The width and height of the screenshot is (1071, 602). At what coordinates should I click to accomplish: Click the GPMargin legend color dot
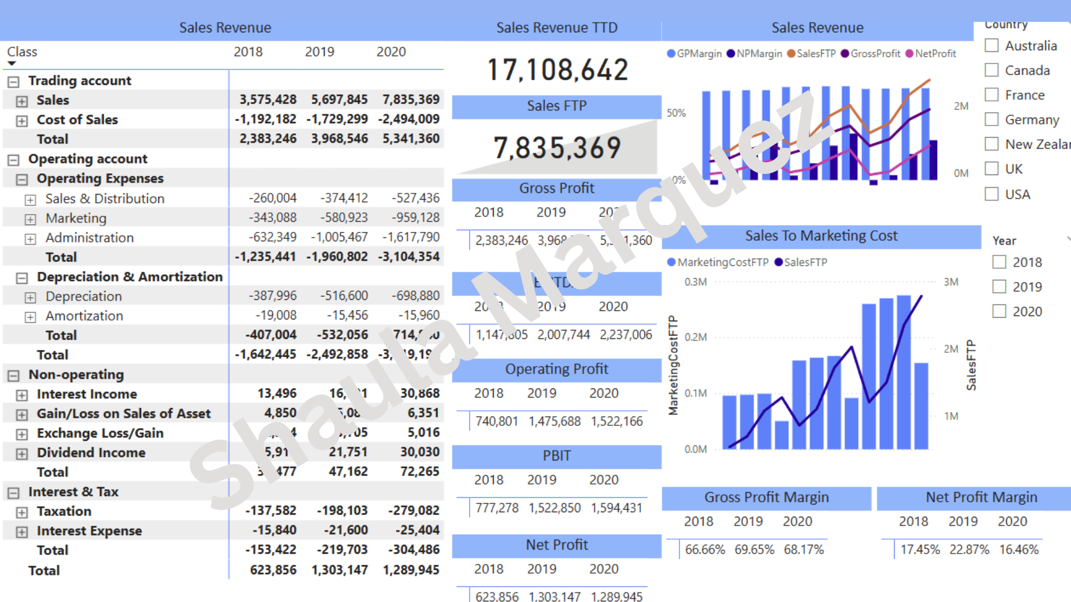tap(671, 54)
